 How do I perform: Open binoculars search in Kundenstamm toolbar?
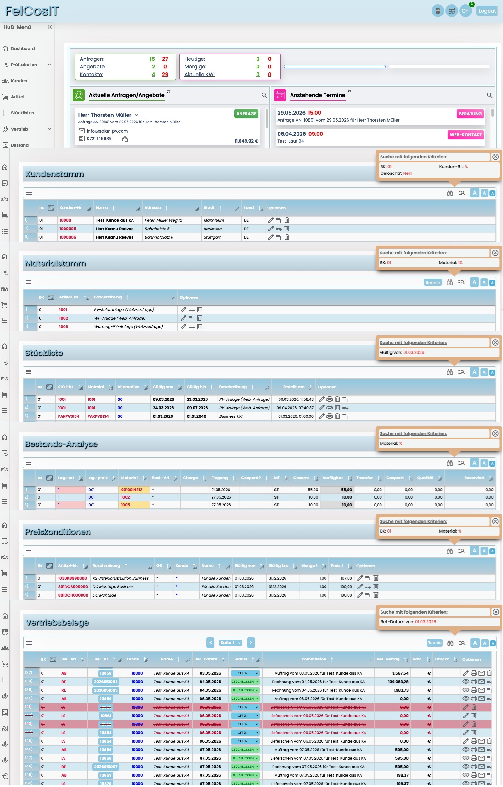pyautogui.click(x=450, y=193)
